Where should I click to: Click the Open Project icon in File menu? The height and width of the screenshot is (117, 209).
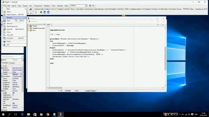(x=5, y=14)
